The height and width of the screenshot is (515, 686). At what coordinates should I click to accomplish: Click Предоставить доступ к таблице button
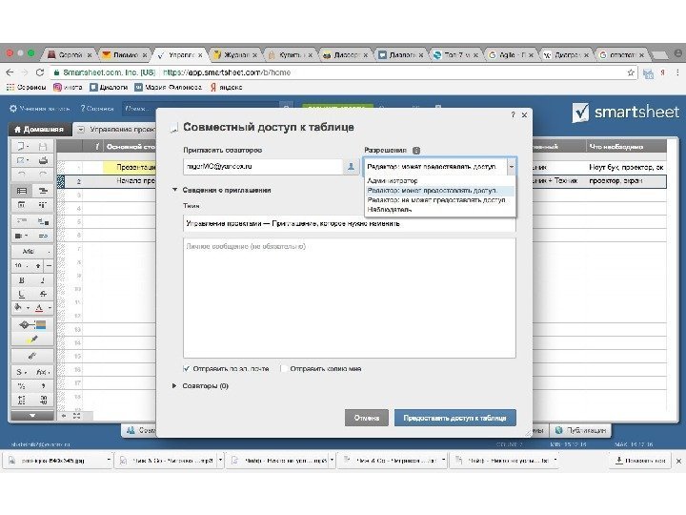[x=455, y=418]
